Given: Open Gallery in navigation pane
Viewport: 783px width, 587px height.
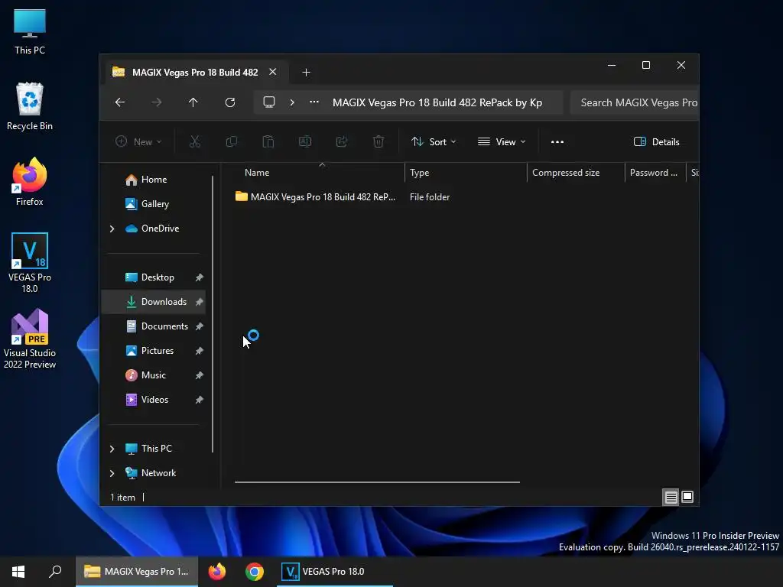Looking at the screenshot, I should tap(154, 203).
